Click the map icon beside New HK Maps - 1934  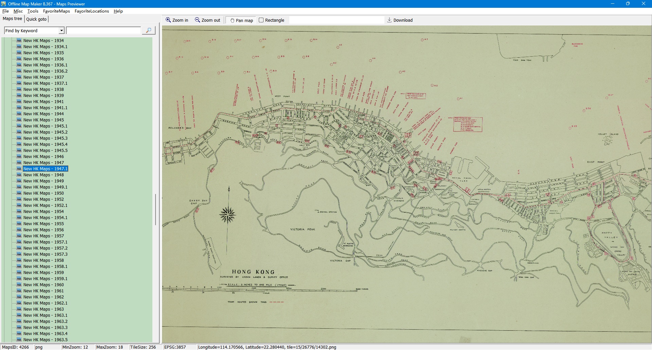19,40
